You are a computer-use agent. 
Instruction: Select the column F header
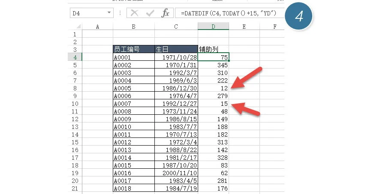click(274, 27)
